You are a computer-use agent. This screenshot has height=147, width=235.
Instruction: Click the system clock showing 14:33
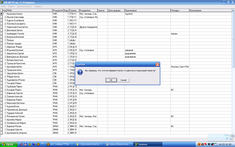tap(225, 144)
